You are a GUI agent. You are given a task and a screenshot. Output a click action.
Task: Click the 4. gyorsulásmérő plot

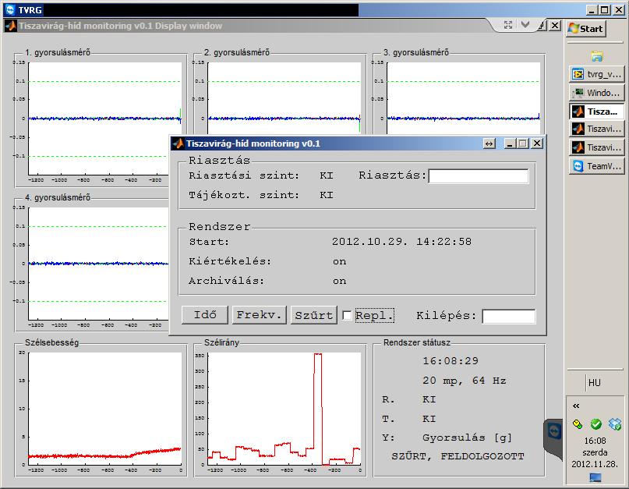point(98,264)
